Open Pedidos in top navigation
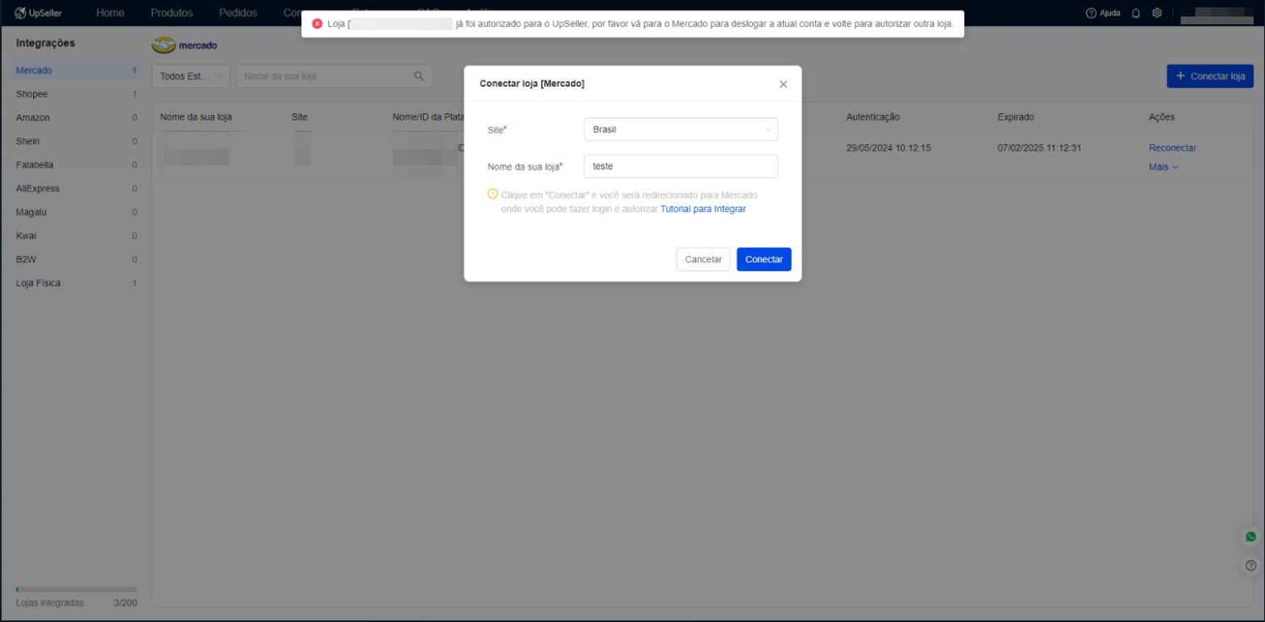This screenshot has height=622, width=1265. tap(238, 13)
